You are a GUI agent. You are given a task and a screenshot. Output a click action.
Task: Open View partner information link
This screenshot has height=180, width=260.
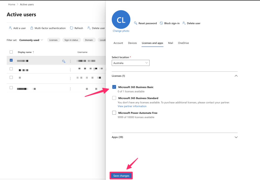[x=132, y=106]
